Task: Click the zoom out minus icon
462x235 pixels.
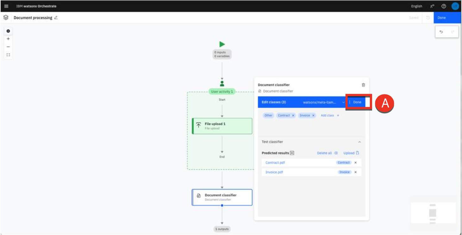Action: [8, 47]
